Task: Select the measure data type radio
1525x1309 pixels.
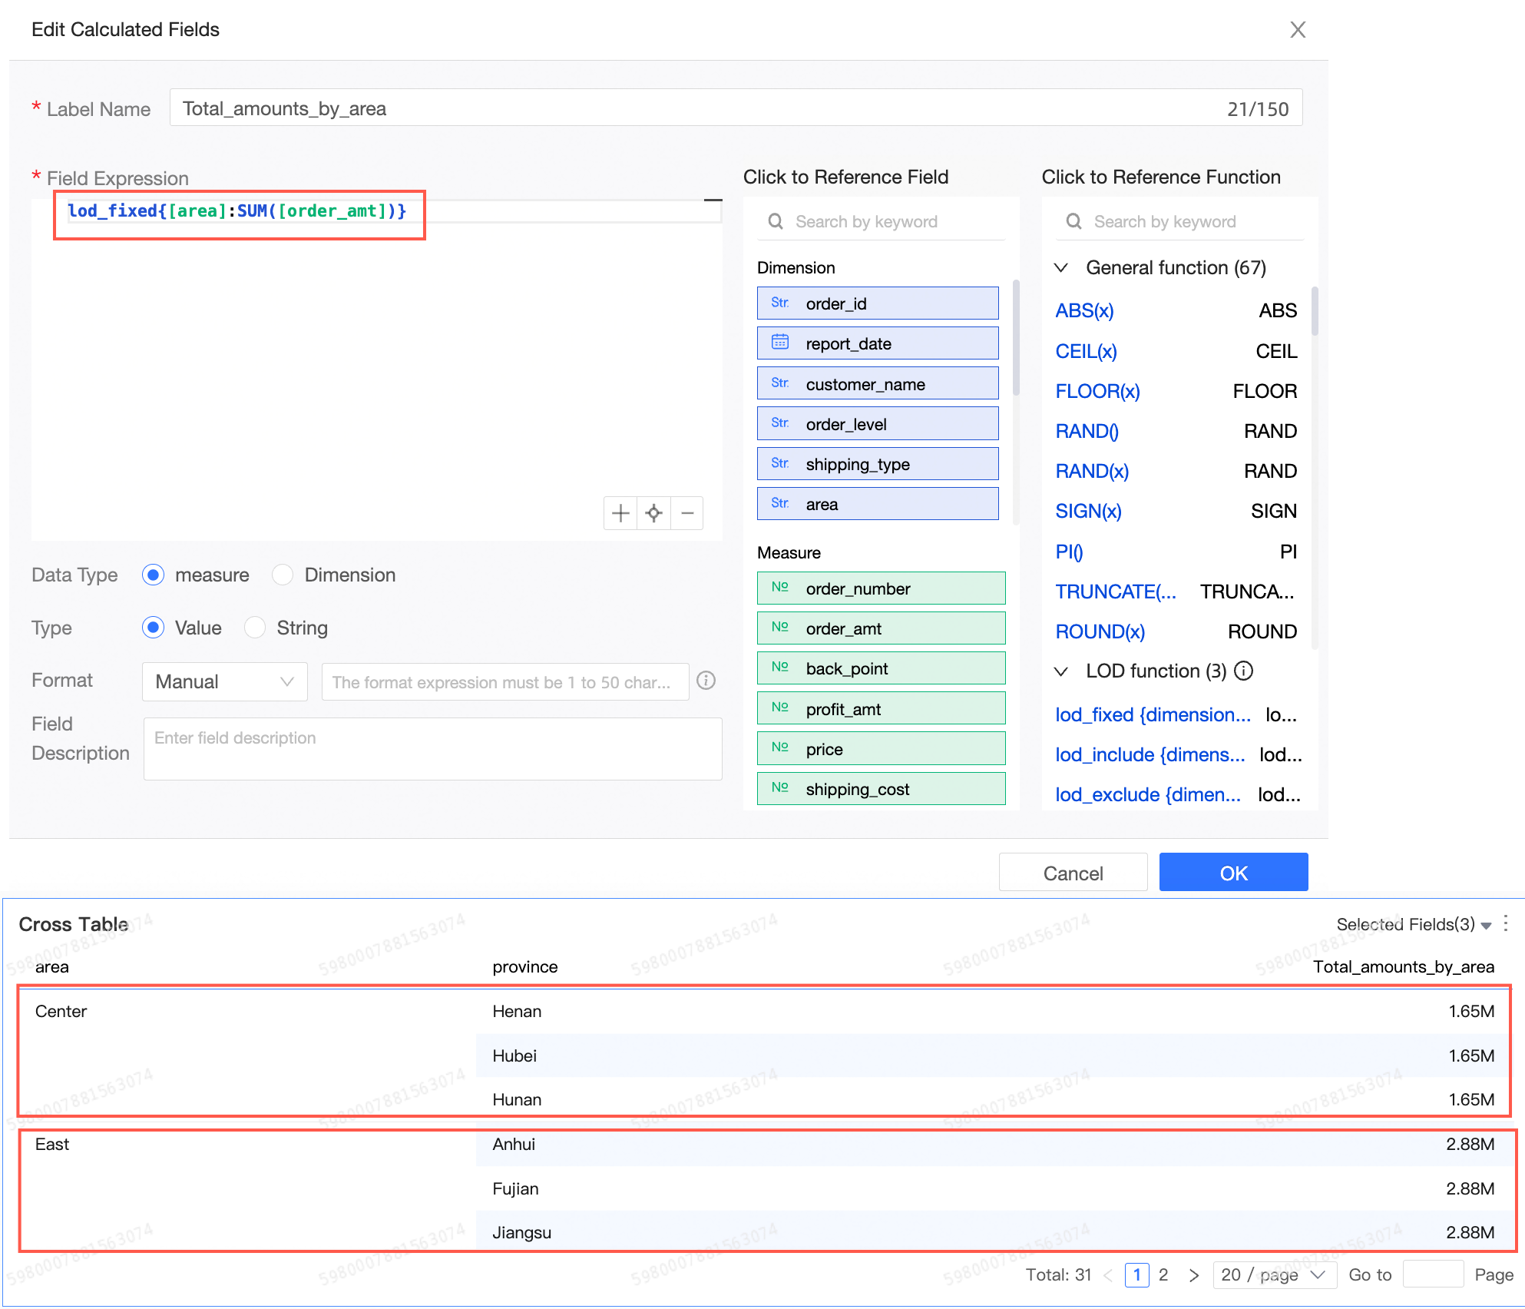Action: coord(154,575)
